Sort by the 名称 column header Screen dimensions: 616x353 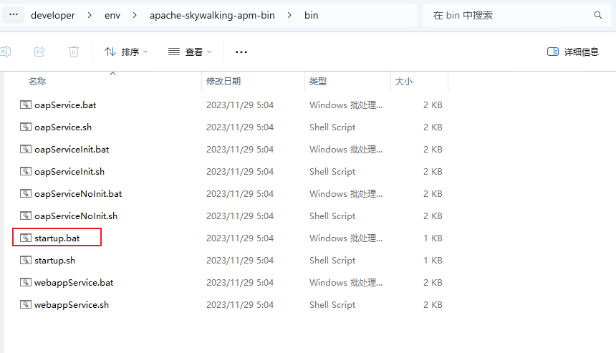[x=37, y=82]
